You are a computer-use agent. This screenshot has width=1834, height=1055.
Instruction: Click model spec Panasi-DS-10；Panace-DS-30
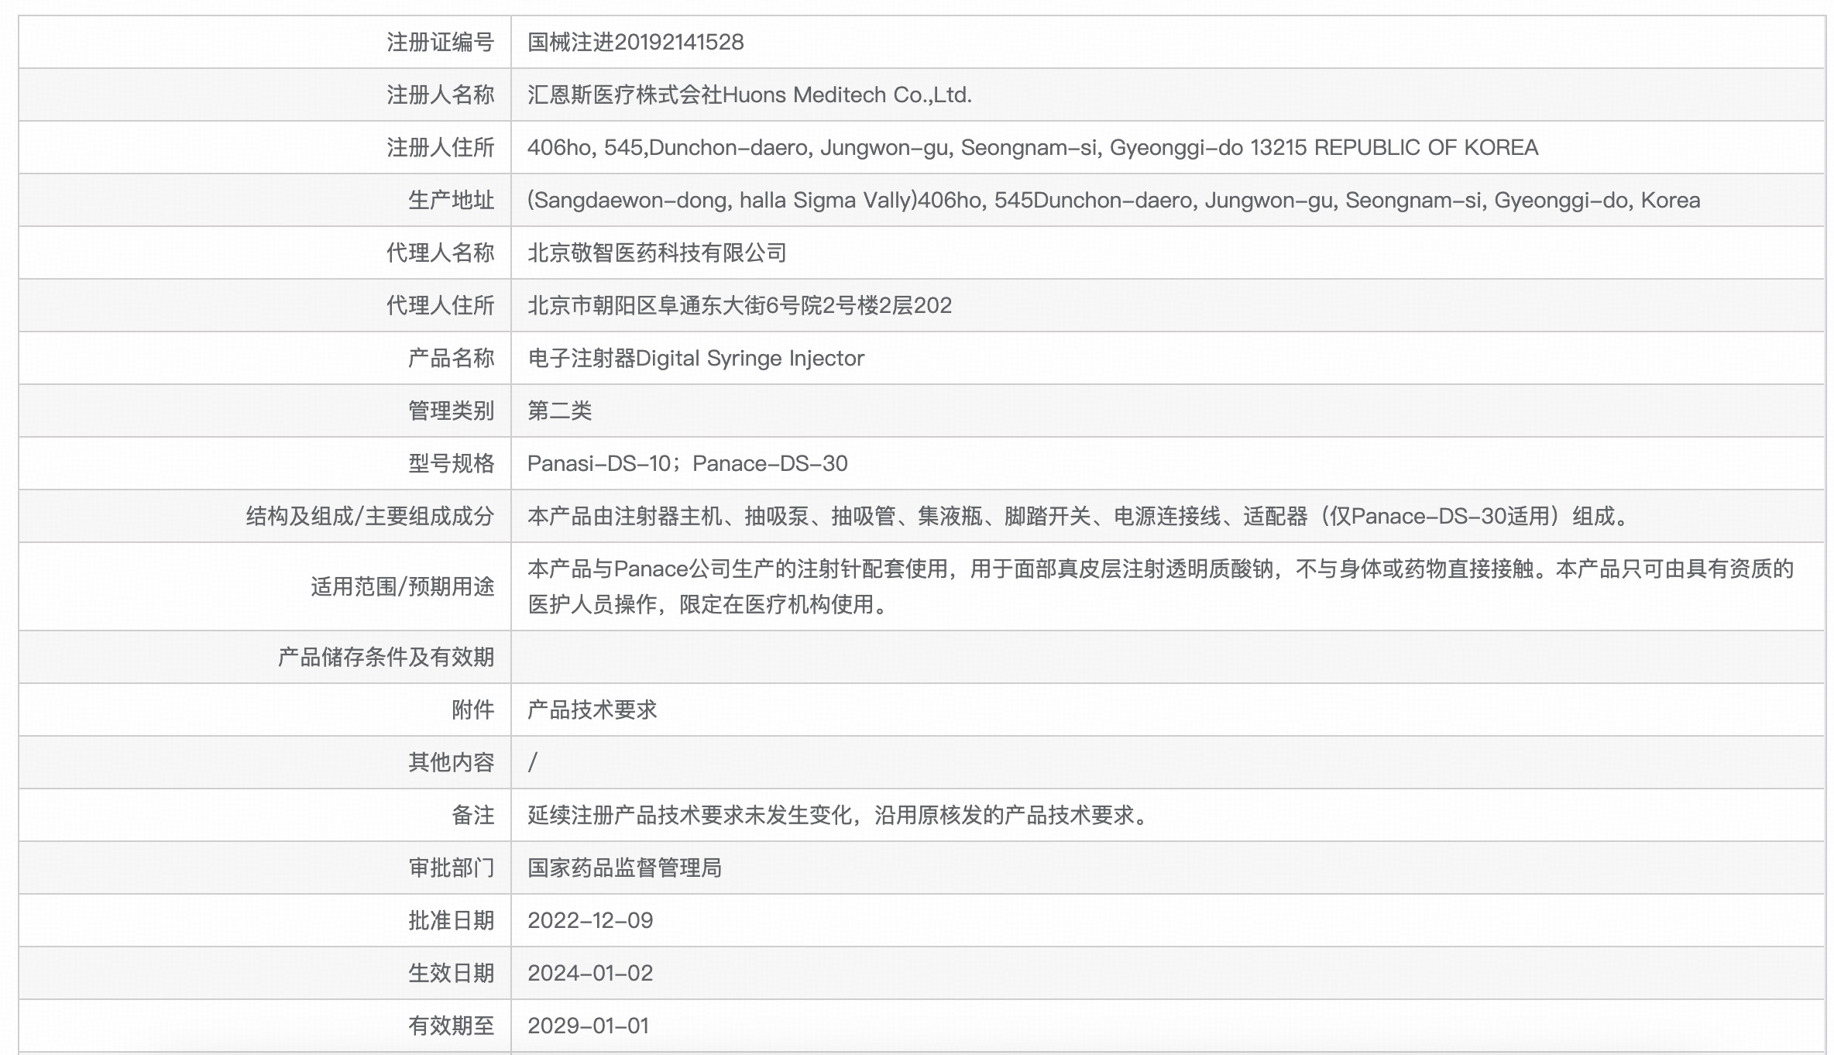click(687, 463)
